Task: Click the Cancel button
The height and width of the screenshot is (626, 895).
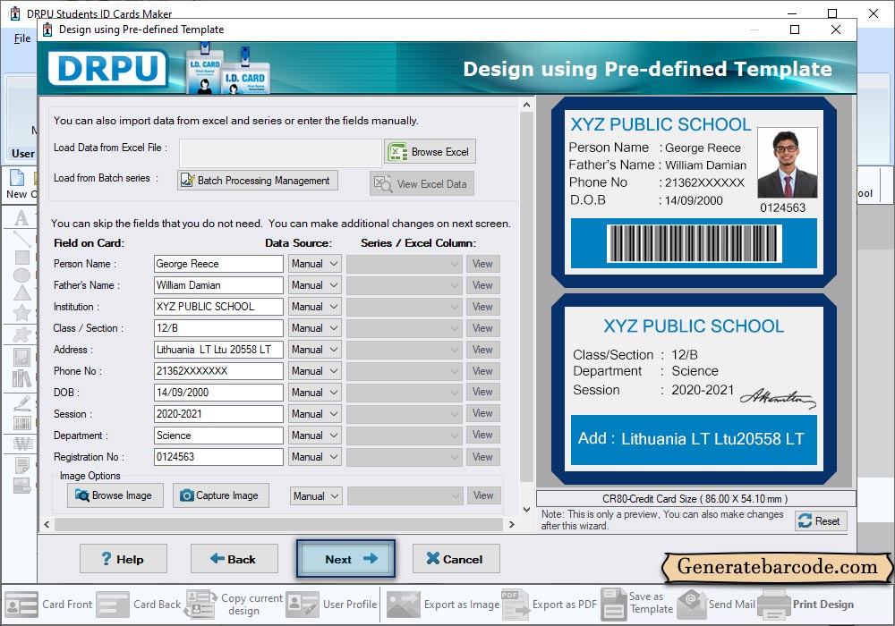Action: pyautogui.click(x=456, y=559)
